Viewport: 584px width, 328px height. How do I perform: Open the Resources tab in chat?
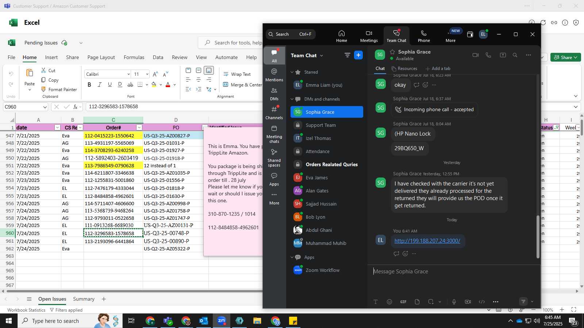pyautogui.click(x=404, y=69)
